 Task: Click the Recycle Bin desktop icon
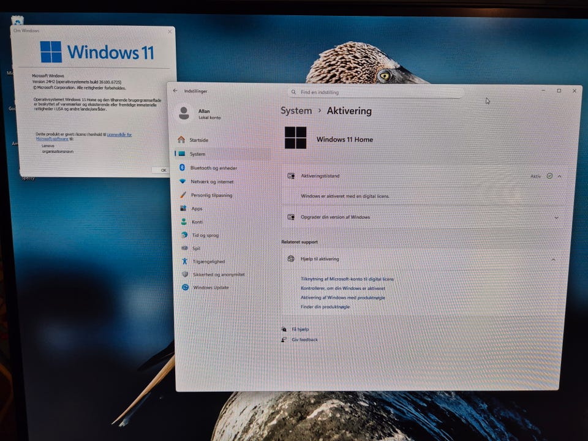[x=18, y=20]
